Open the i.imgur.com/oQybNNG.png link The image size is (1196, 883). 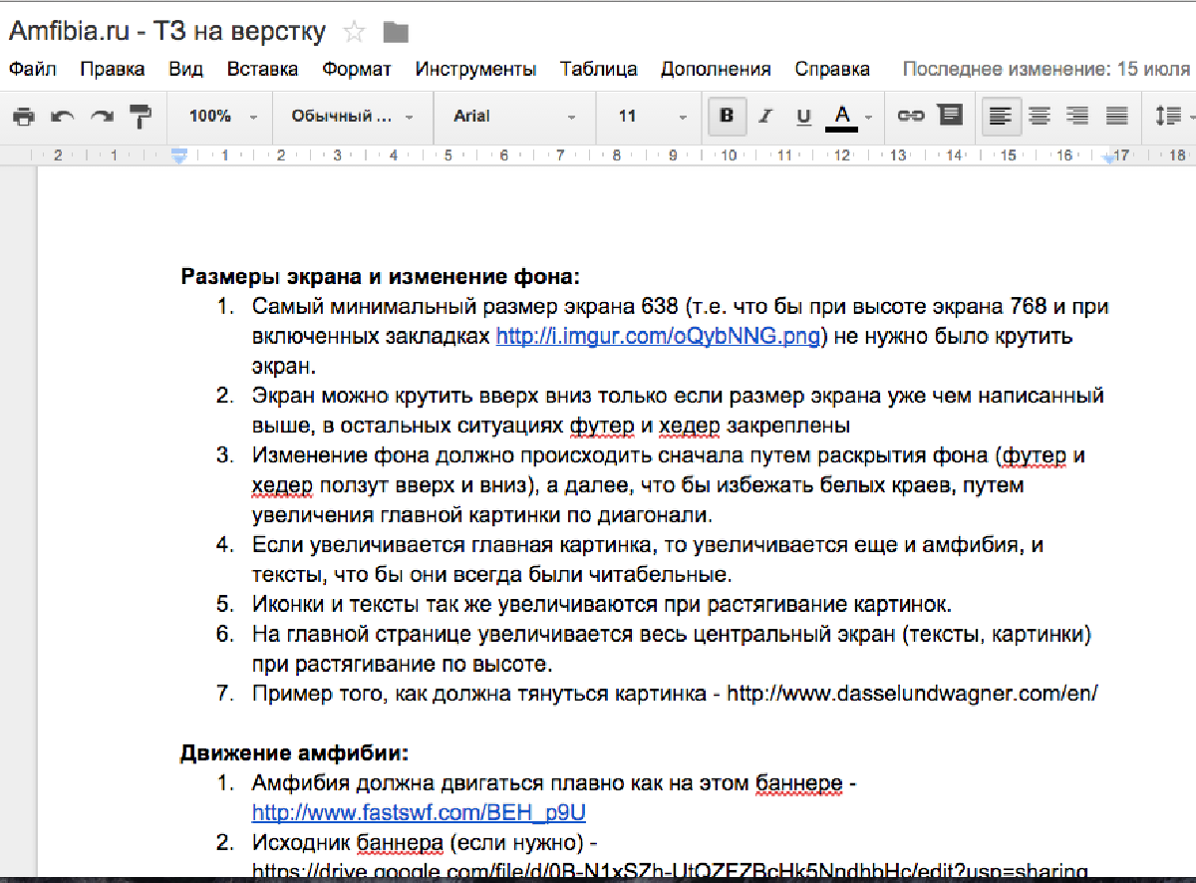[658, 336]
